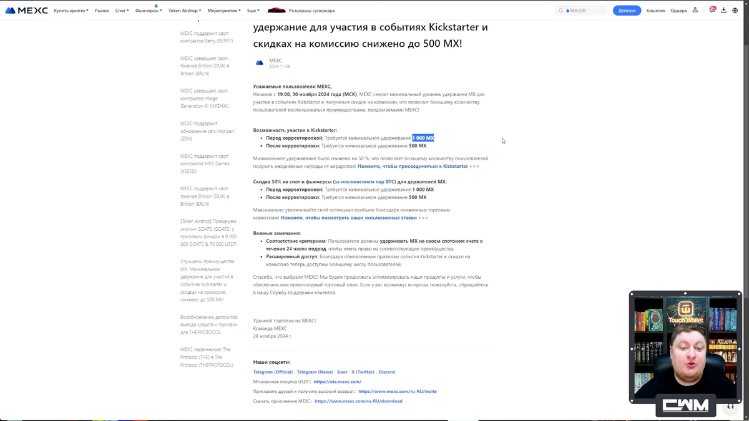749x421 pixels.
Task: Follow 'Нажмите, чтобы присоединиться к Kickstarter' link
Action: [418, 167]
